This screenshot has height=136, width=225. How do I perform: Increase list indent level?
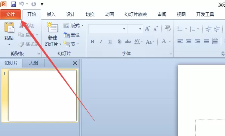point(217,29)
